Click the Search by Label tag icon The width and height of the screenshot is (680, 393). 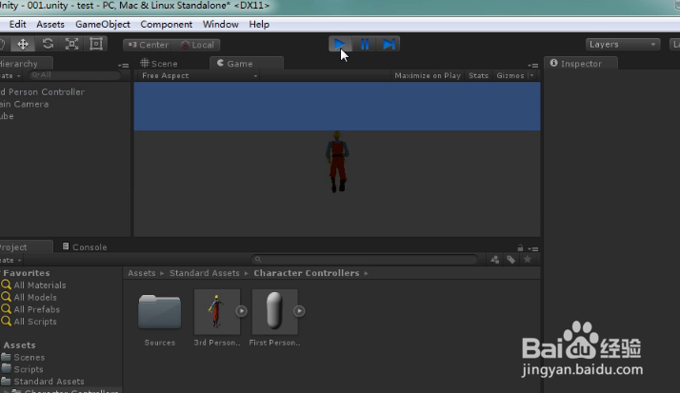click(510, 260)
